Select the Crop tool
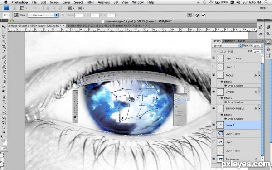The width and height of the screenshot is (272, 170). coord(4,47)
